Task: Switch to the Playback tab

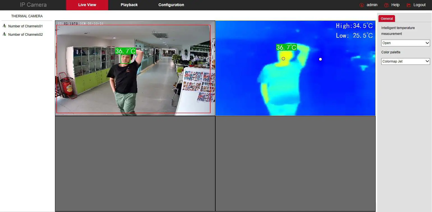Action: (x=129, y=5)
